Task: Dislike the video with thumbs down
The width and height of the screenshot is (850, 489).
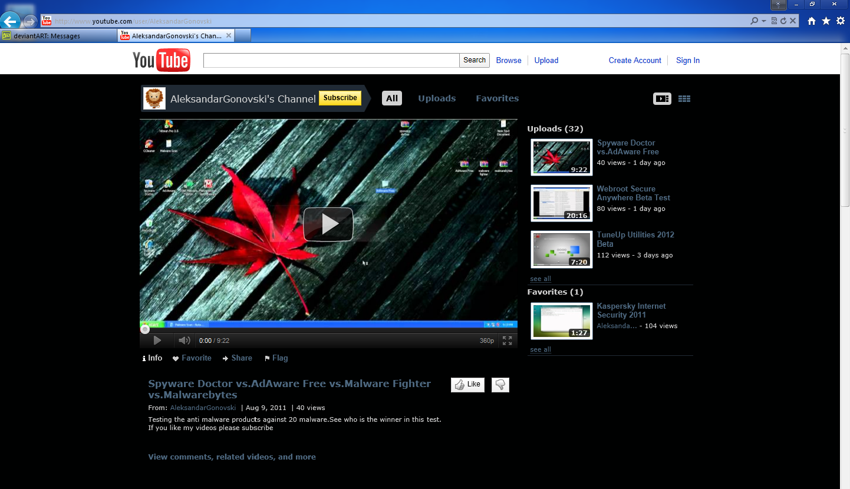Action: 500,385
